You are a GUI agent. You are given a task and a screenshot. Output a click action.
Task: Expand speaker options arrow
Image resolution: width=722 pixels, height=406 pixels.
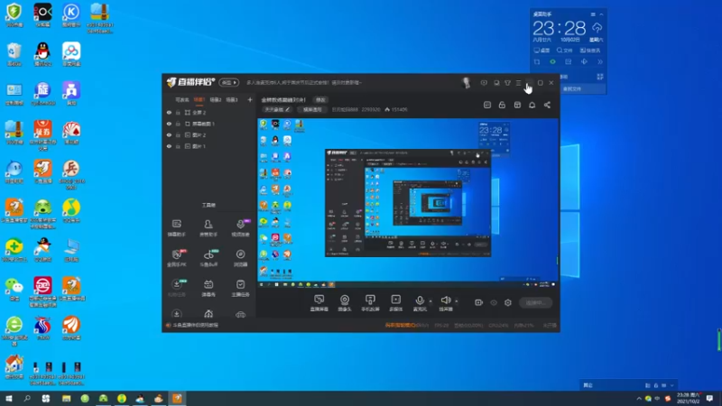point(457,301)
